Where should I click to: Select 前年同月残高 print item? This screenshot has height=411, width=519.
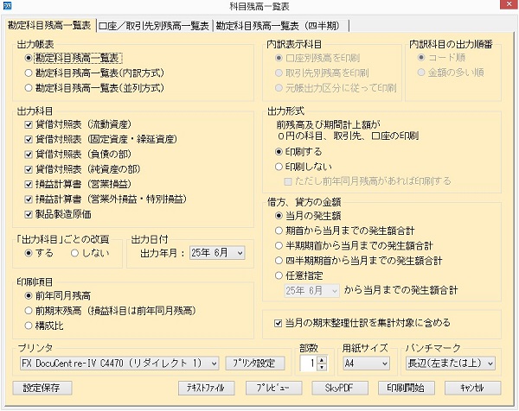coord(29,295)
